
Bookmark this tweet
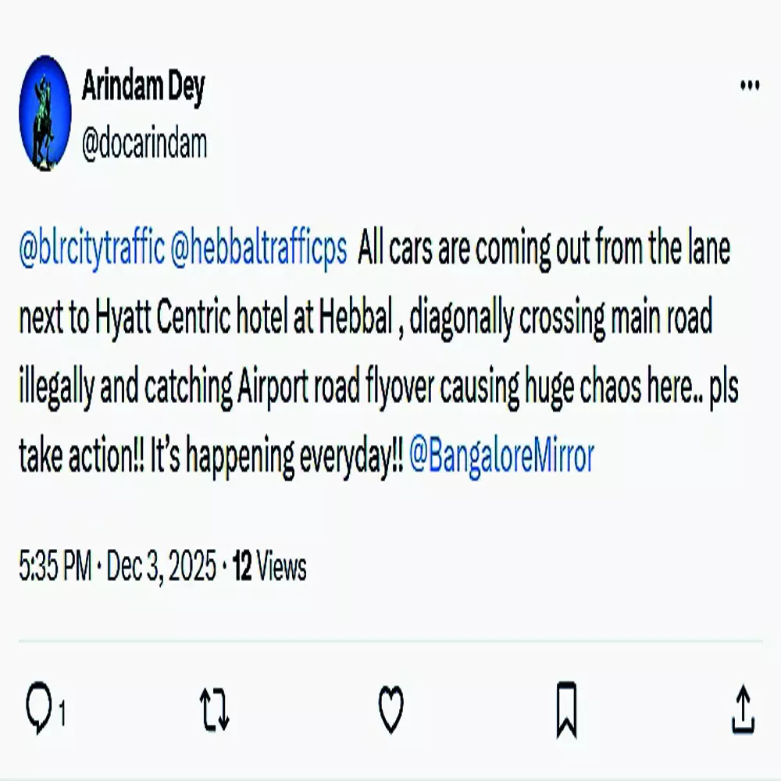(x=566, y=710)
